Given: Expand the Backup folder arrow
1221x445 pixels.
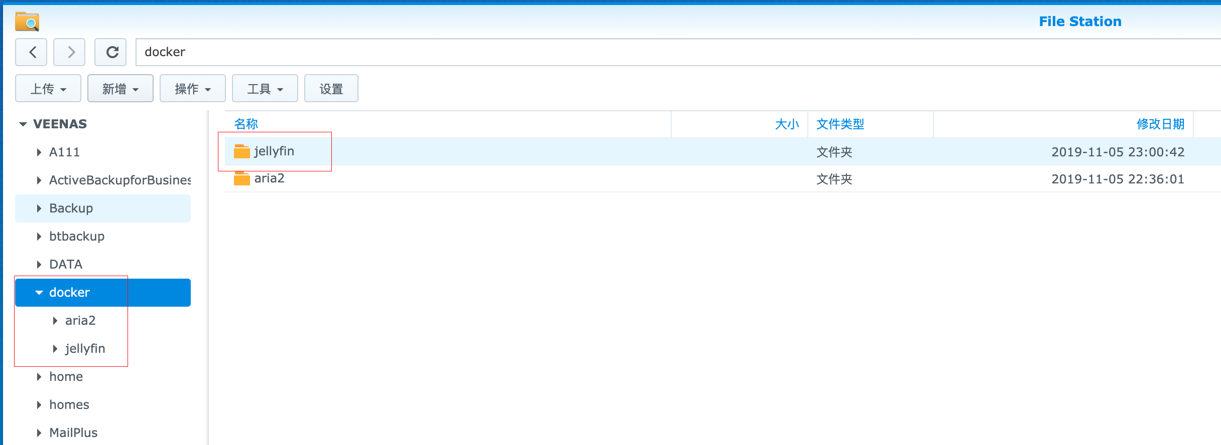Looking at the screenshot, I should [x=39, y=208].
